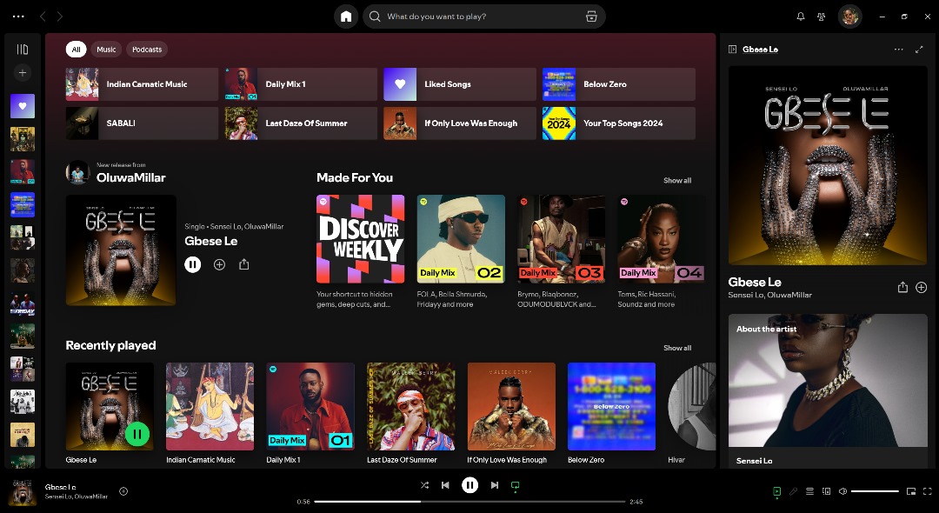Open the Daily Mix 03 cover
This screenshot has width=939, height=513.
click(561, 239)
